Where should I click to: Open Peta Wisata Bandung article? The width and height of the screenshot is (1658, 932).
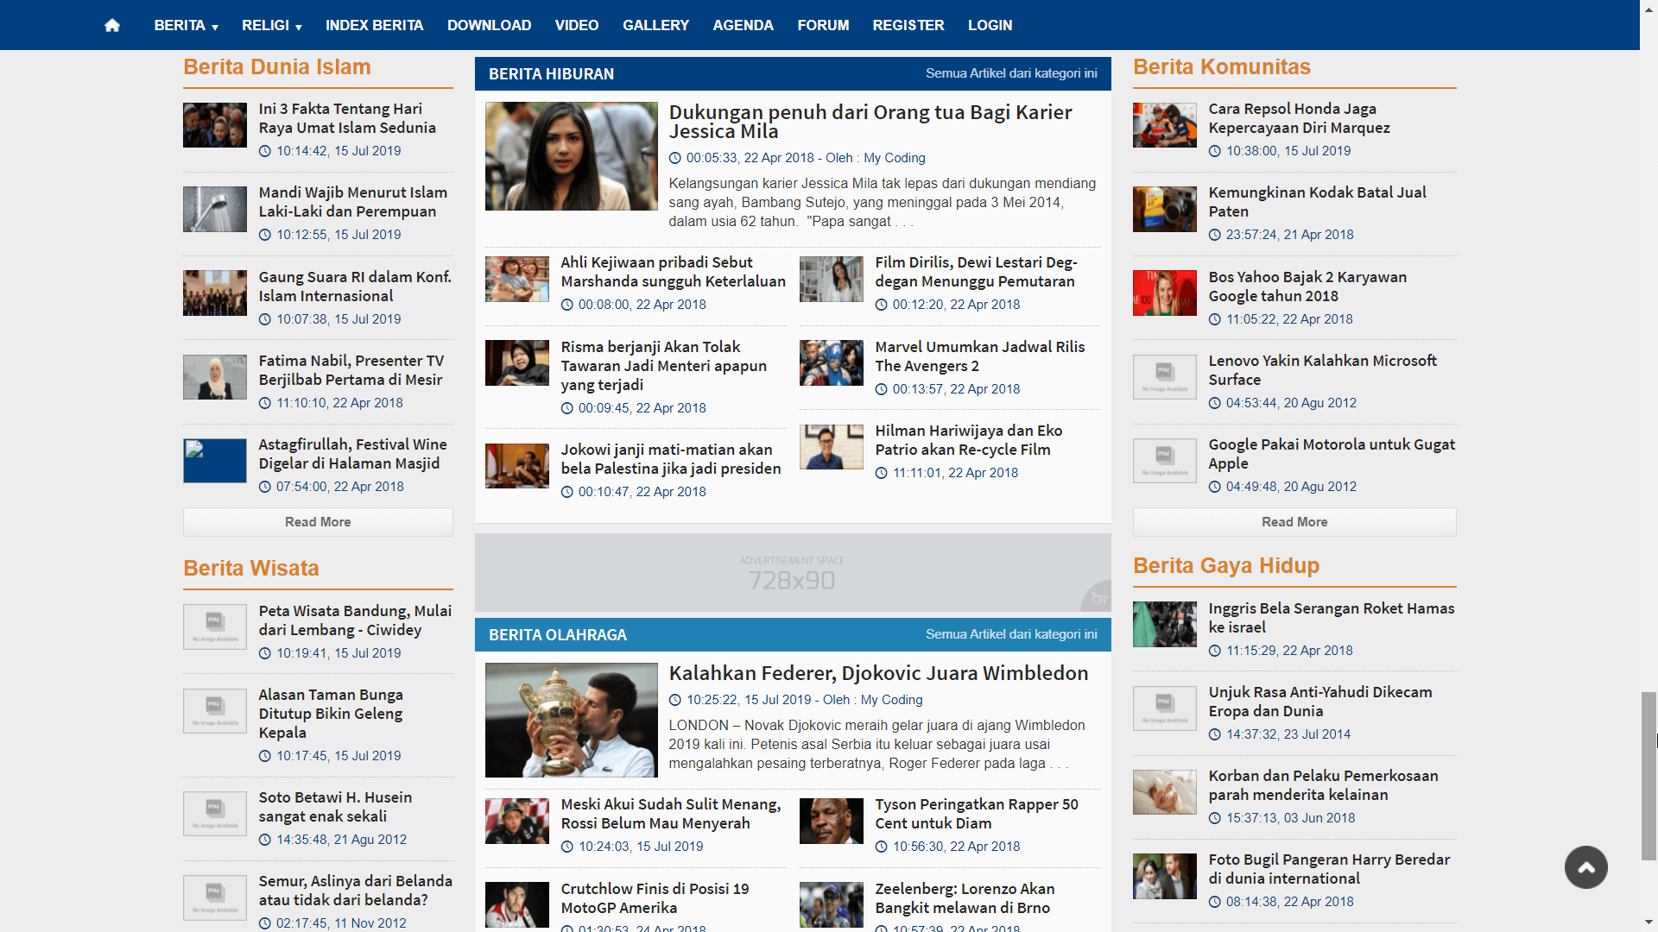(x=355, y=620)
